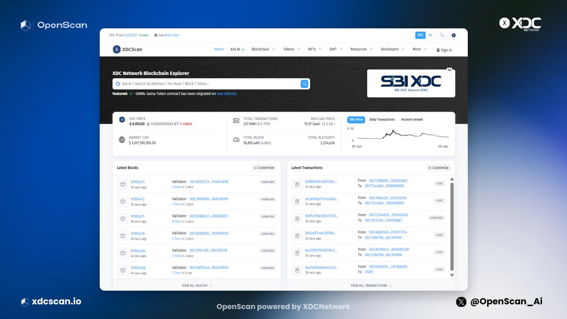Image resolution: width=567 pixels, height=319 pixels.
Task: Click the cube icon for block 97995472
Action: 123,201
